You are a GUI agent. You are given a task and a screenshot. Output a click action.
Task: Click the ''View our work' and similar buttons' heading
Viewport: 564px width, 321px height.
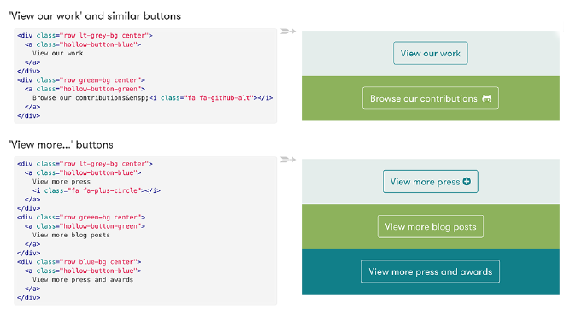point(95,16)
